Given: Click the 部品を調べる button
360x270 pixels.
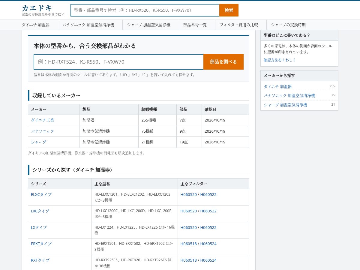Looking at the screenshot, I should pos(223,62).
